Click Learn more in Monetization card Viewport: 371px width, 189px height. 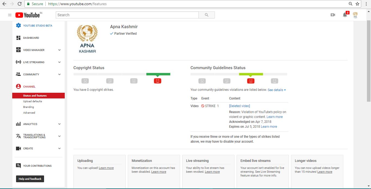point(159,172)
